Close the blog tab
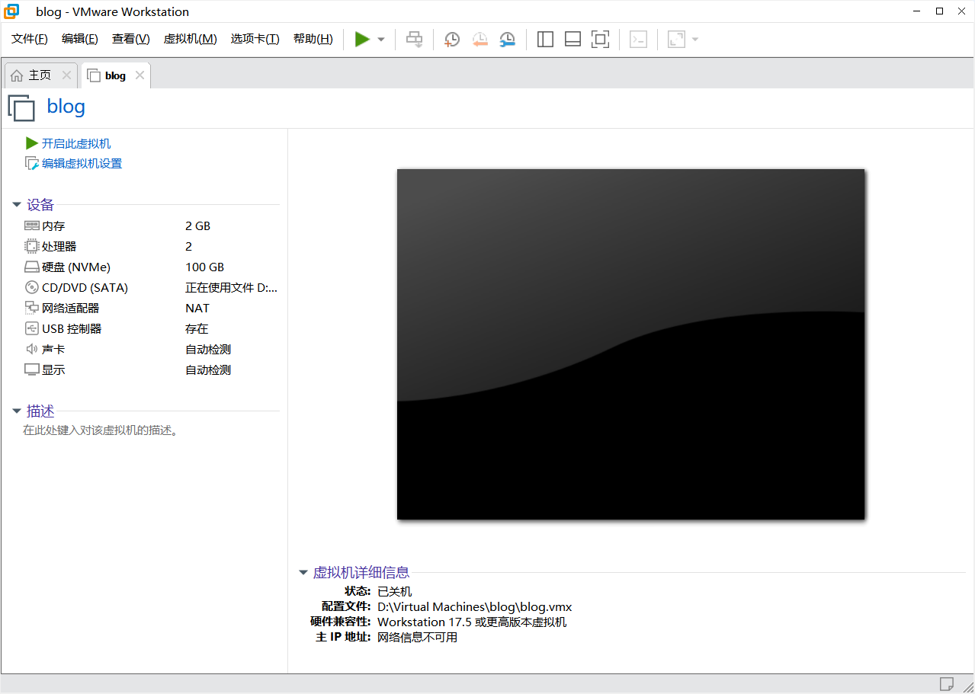The height and width of the screenshot is (694, 975). pyautogui.click(x=140, y=75)
